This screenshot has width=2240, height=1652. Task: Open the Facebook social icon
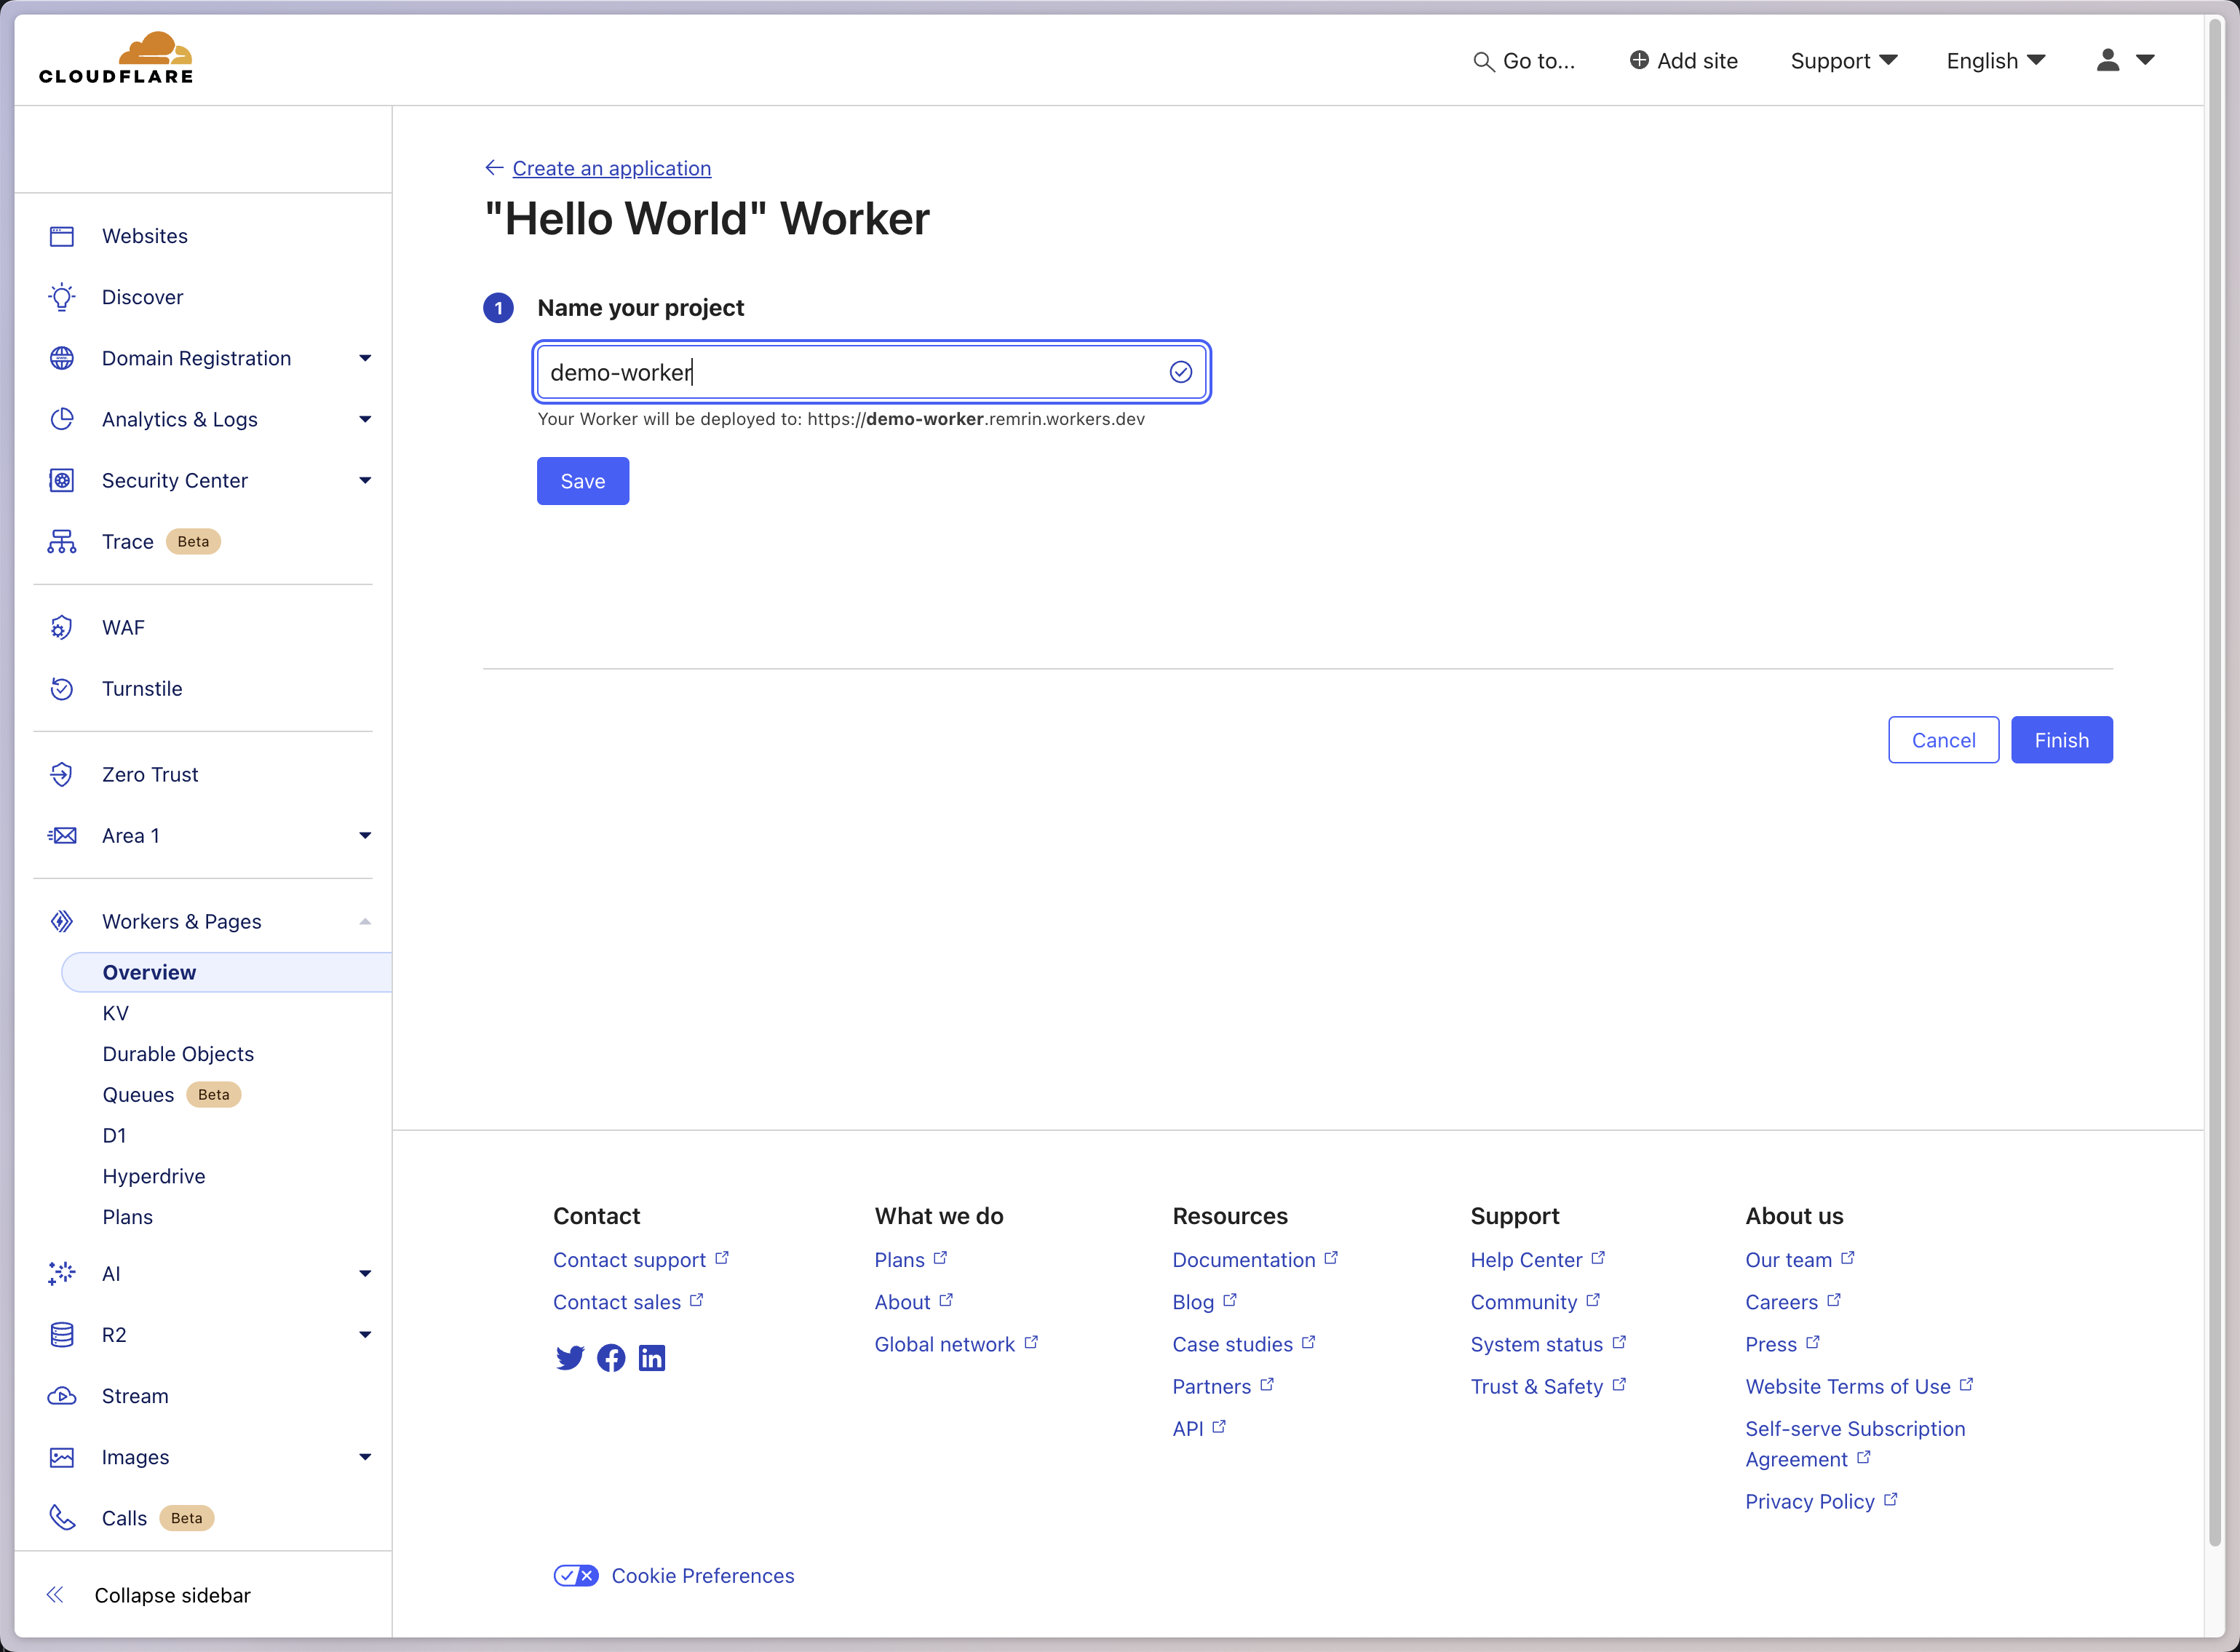pyautogui.click(x=611, y=1357)
